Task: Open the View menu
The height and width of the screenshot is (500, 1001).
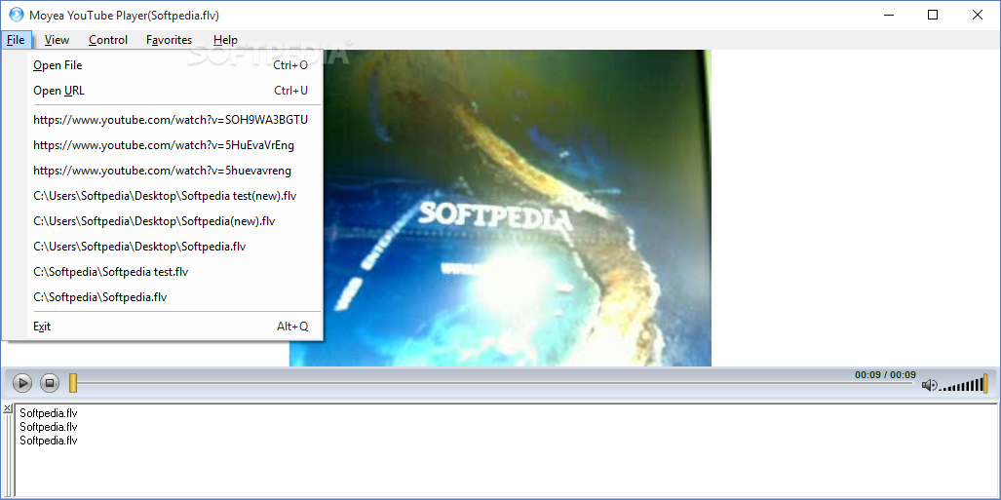Action: pos(57,40)
